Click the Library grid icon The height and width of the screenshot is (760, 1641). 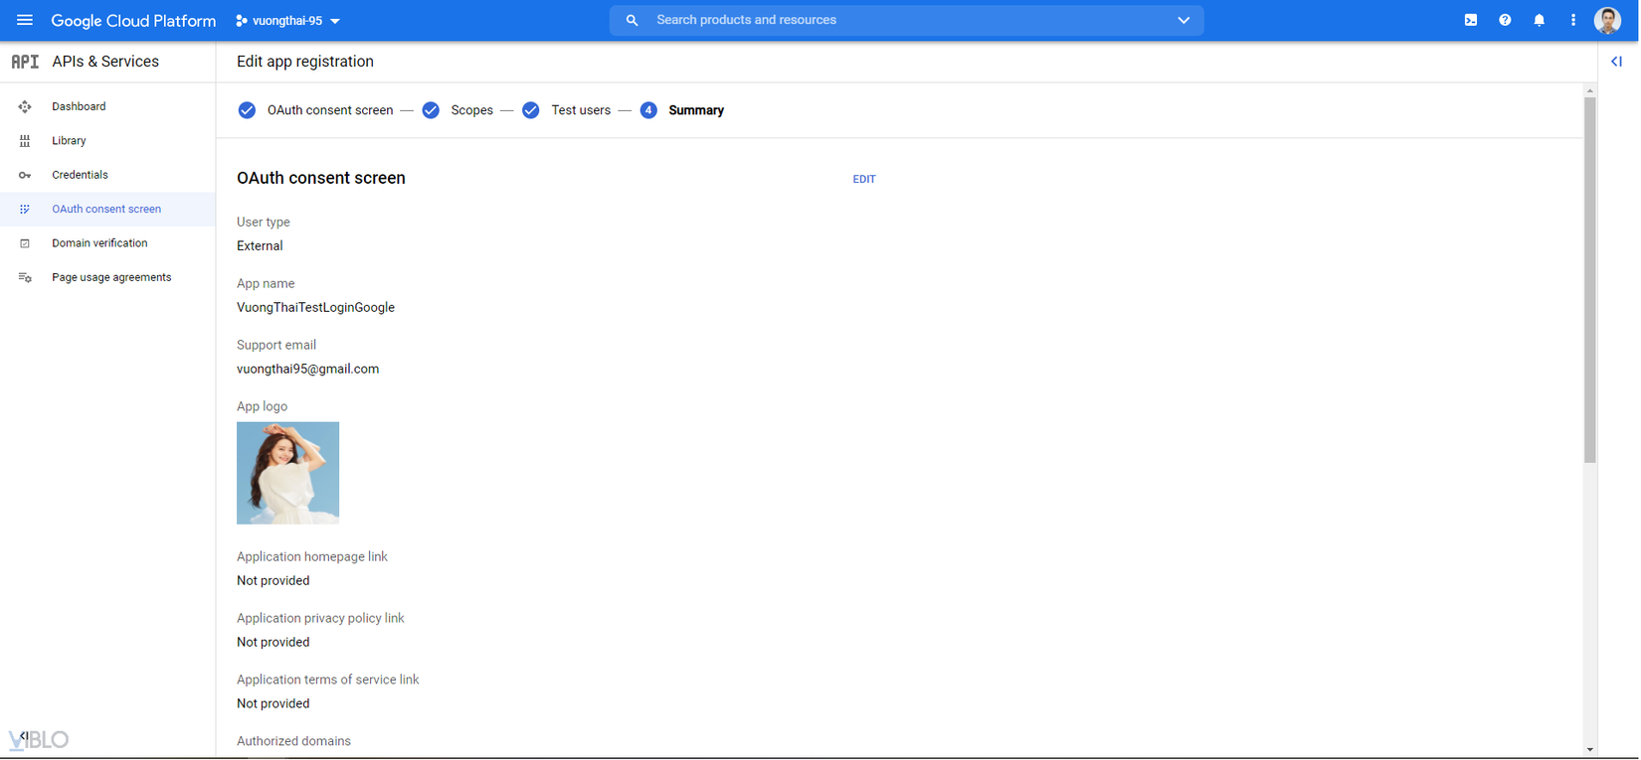click(x=25, y=141)
